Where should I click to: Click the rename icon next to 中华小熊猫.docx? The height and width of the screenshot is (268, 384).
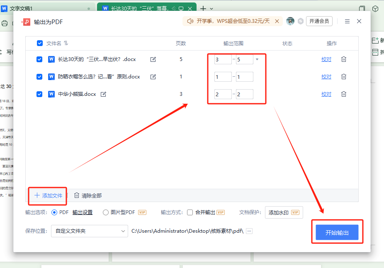coord(103,94)
